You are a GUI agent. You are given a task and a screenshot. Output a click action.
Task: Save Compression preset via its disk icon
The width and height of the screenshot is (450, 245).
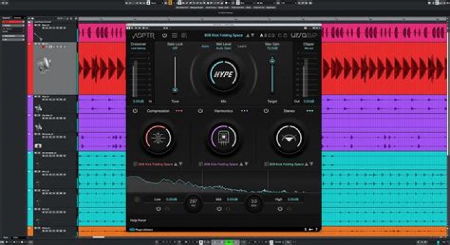coord(135,164)
